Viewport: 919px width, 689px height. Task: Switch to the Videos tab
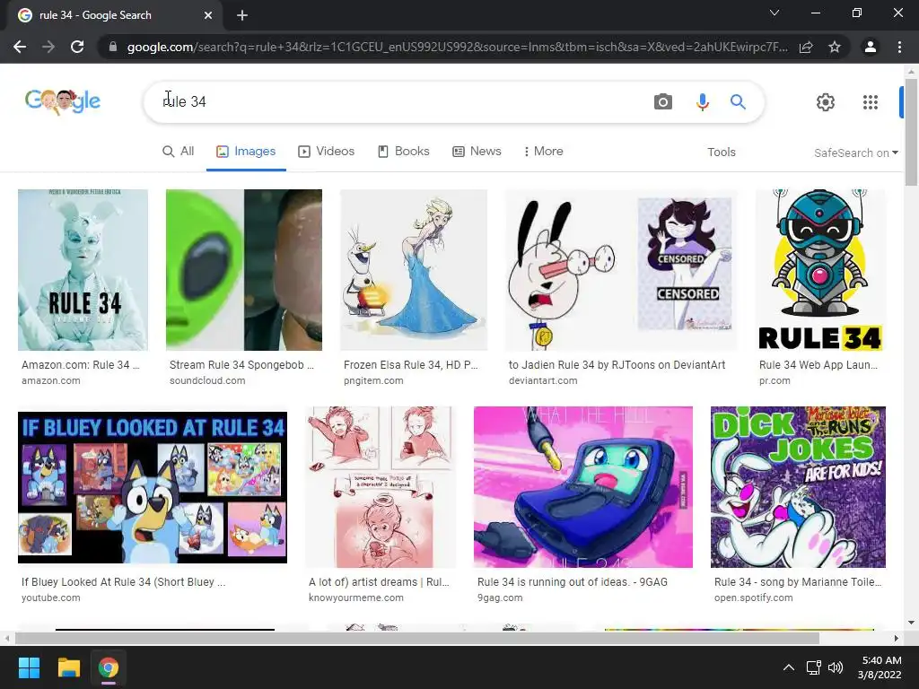click(x=326, y=151)
